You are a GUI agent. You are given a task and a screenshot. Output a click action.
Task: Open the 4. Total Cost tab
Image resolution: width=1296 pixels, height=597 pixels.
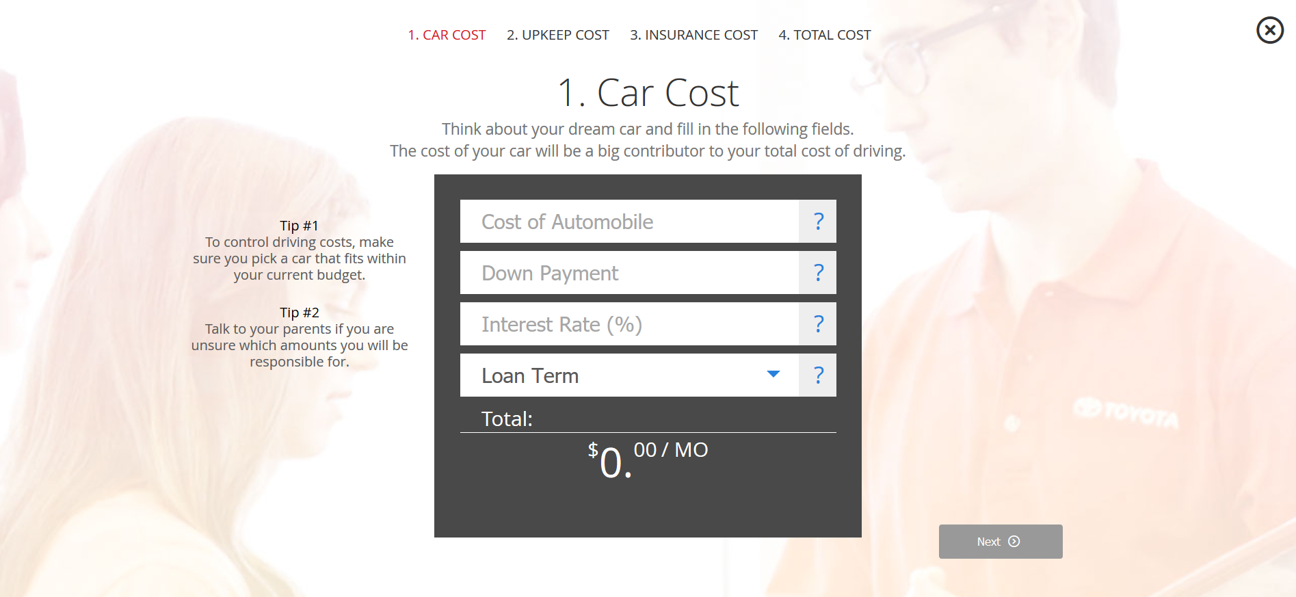point(825,35)
